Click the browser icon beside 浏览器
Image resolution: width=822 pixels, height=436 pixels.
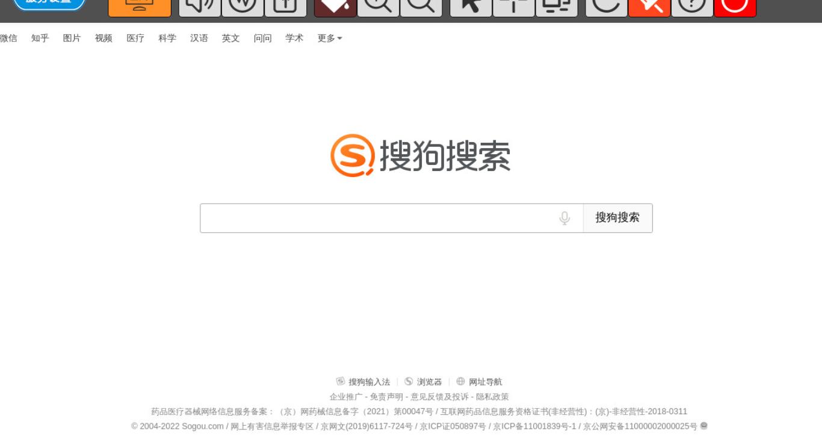coord(409,381)
